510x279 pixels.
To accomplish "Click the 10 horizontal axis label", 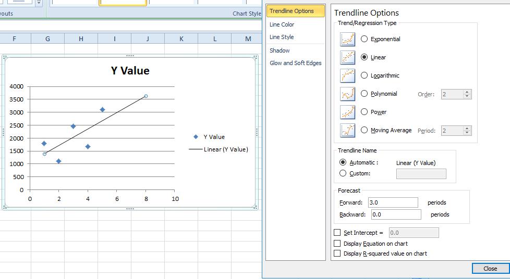I will pos(175,199).
